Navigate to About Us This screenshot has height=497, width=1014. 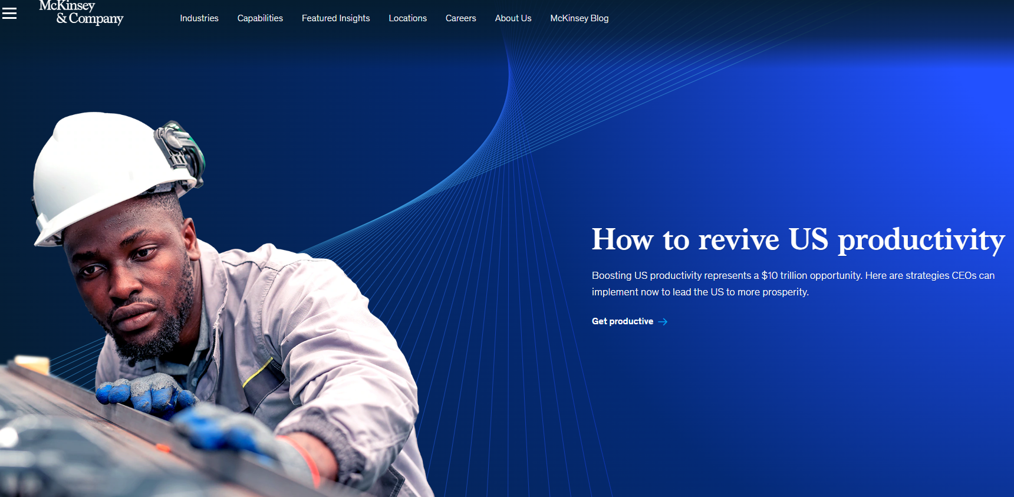513,18
